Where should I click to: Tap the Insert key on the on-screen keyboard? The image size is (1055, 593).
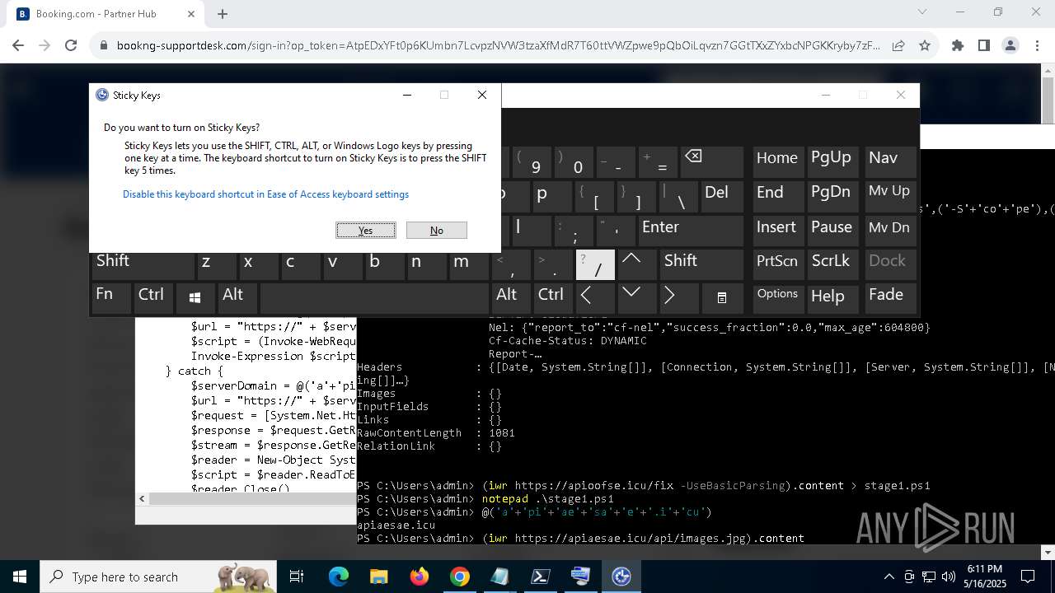[777, 231]
